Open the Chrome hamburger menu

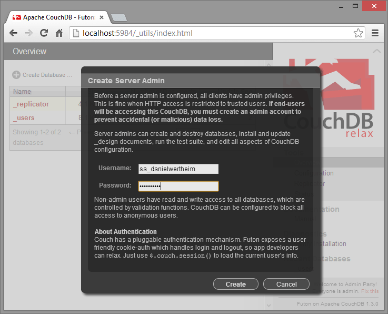coord(375,33)
